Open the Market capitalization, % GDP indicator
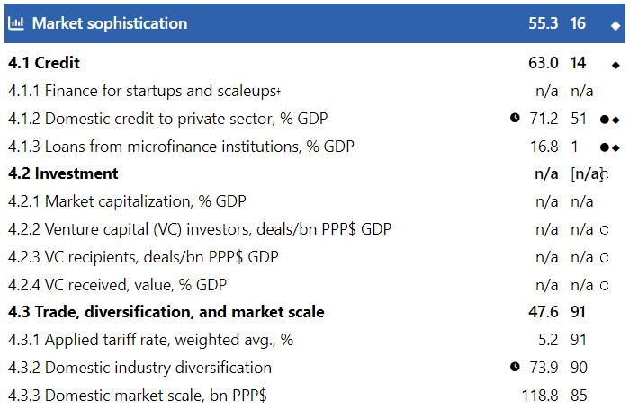Image resolution: width=630 pixels, height=418 pixels. click(x=127, y=201)
